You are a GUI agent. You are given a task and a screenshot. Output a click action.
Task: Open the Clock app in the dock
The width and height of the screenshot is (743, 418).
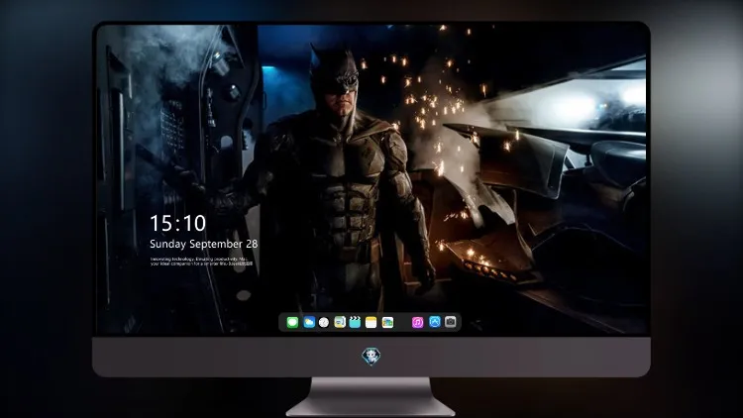[324, 322]
